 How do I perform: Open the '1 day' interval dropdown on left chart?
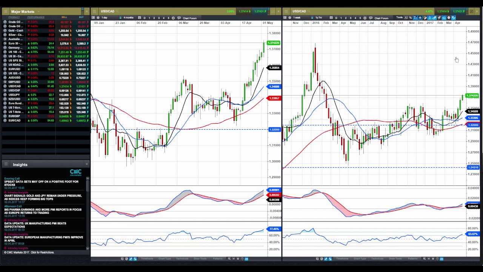tap(105, 18)
